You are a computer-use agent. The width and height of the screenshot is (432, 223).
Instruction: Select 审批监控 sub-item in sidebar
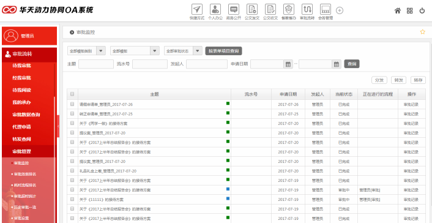tap(21, 163)
